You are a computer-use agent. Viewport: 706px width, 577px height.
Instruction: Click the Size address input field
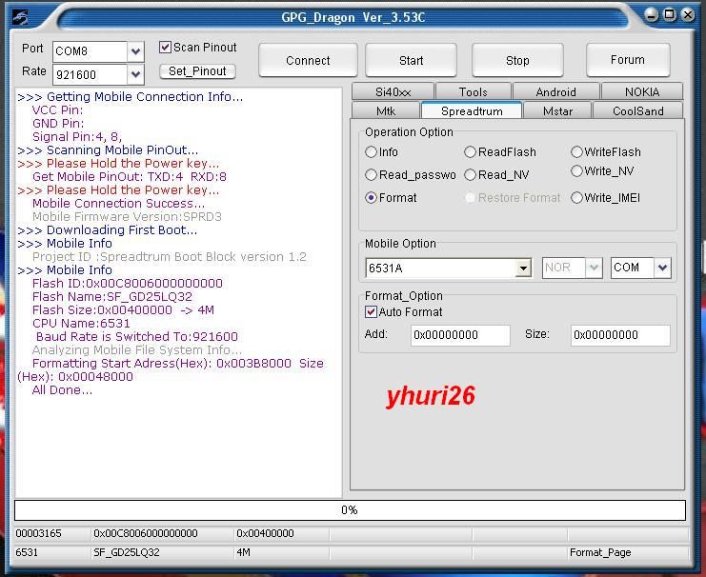coord(620,335)
